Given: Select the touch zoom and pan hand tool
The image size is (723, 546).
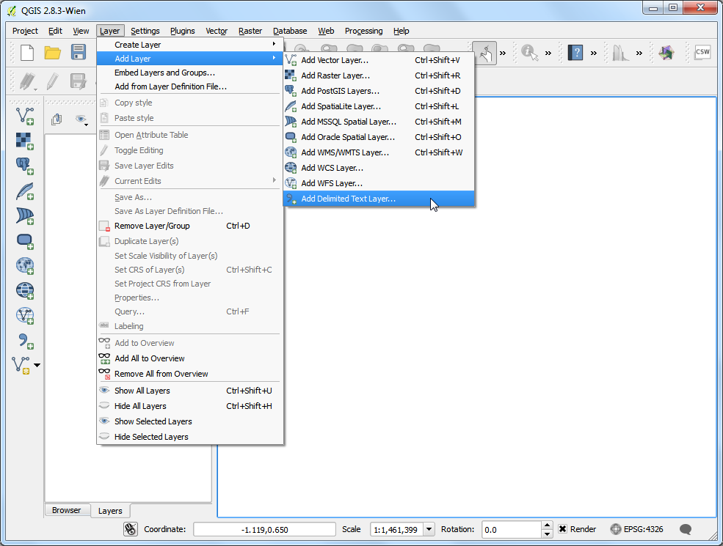Looking at the screenshot, I should click(484, 53).
